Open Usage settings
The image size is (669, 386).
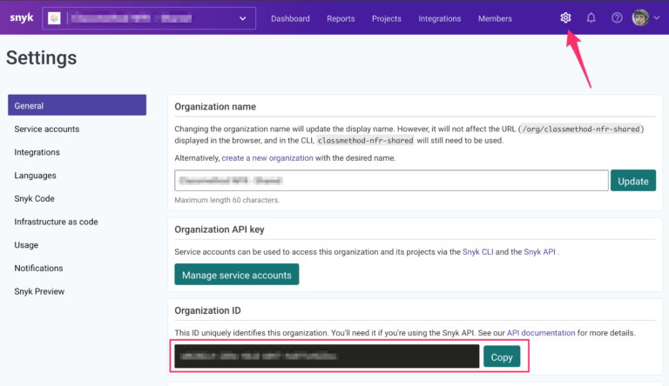pyautogui.click(x=26, y=245)
